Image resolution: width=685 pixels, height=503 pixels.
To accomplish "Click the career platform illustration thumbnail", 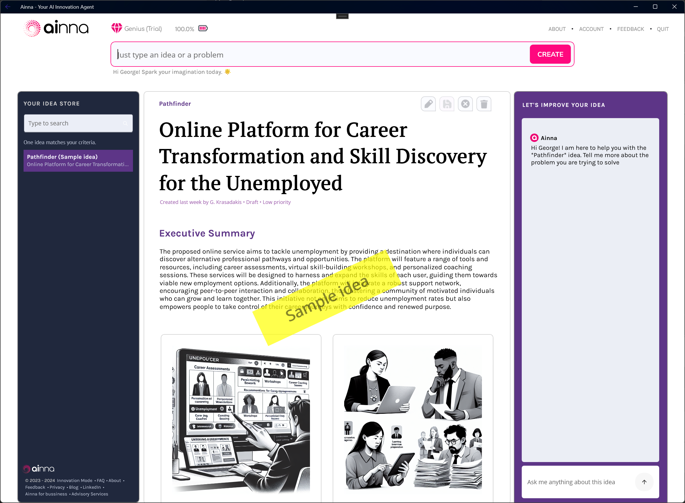I will point(241,419).
